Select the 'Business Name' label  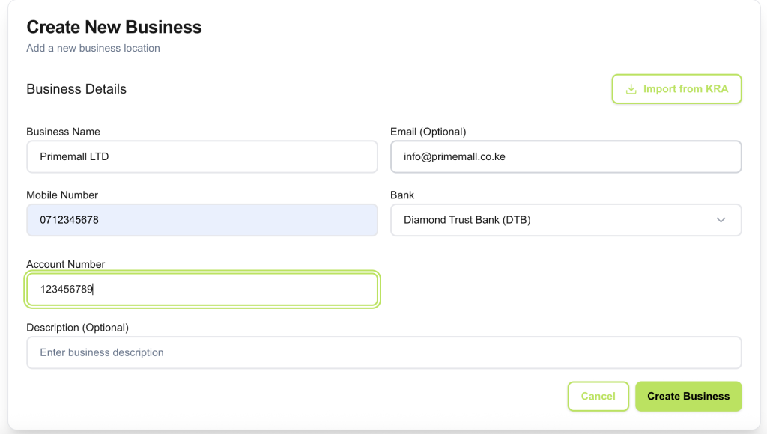(x=63, y=132)
